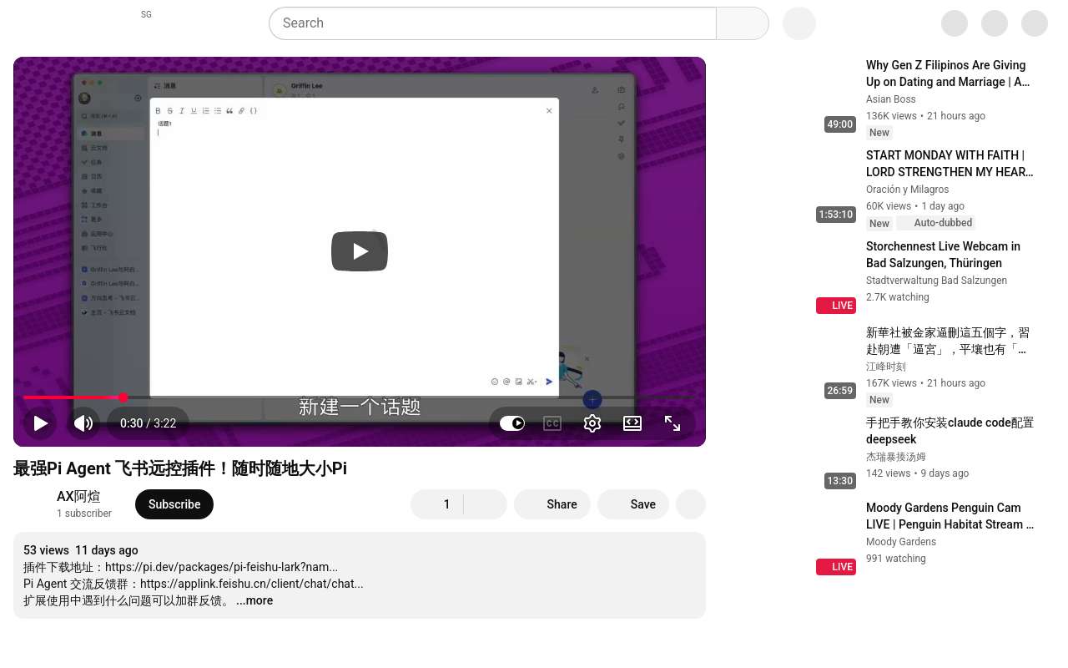Save the video to a playlist
The width and height of the screenshot is (1068, 668).
pos(633,504)
